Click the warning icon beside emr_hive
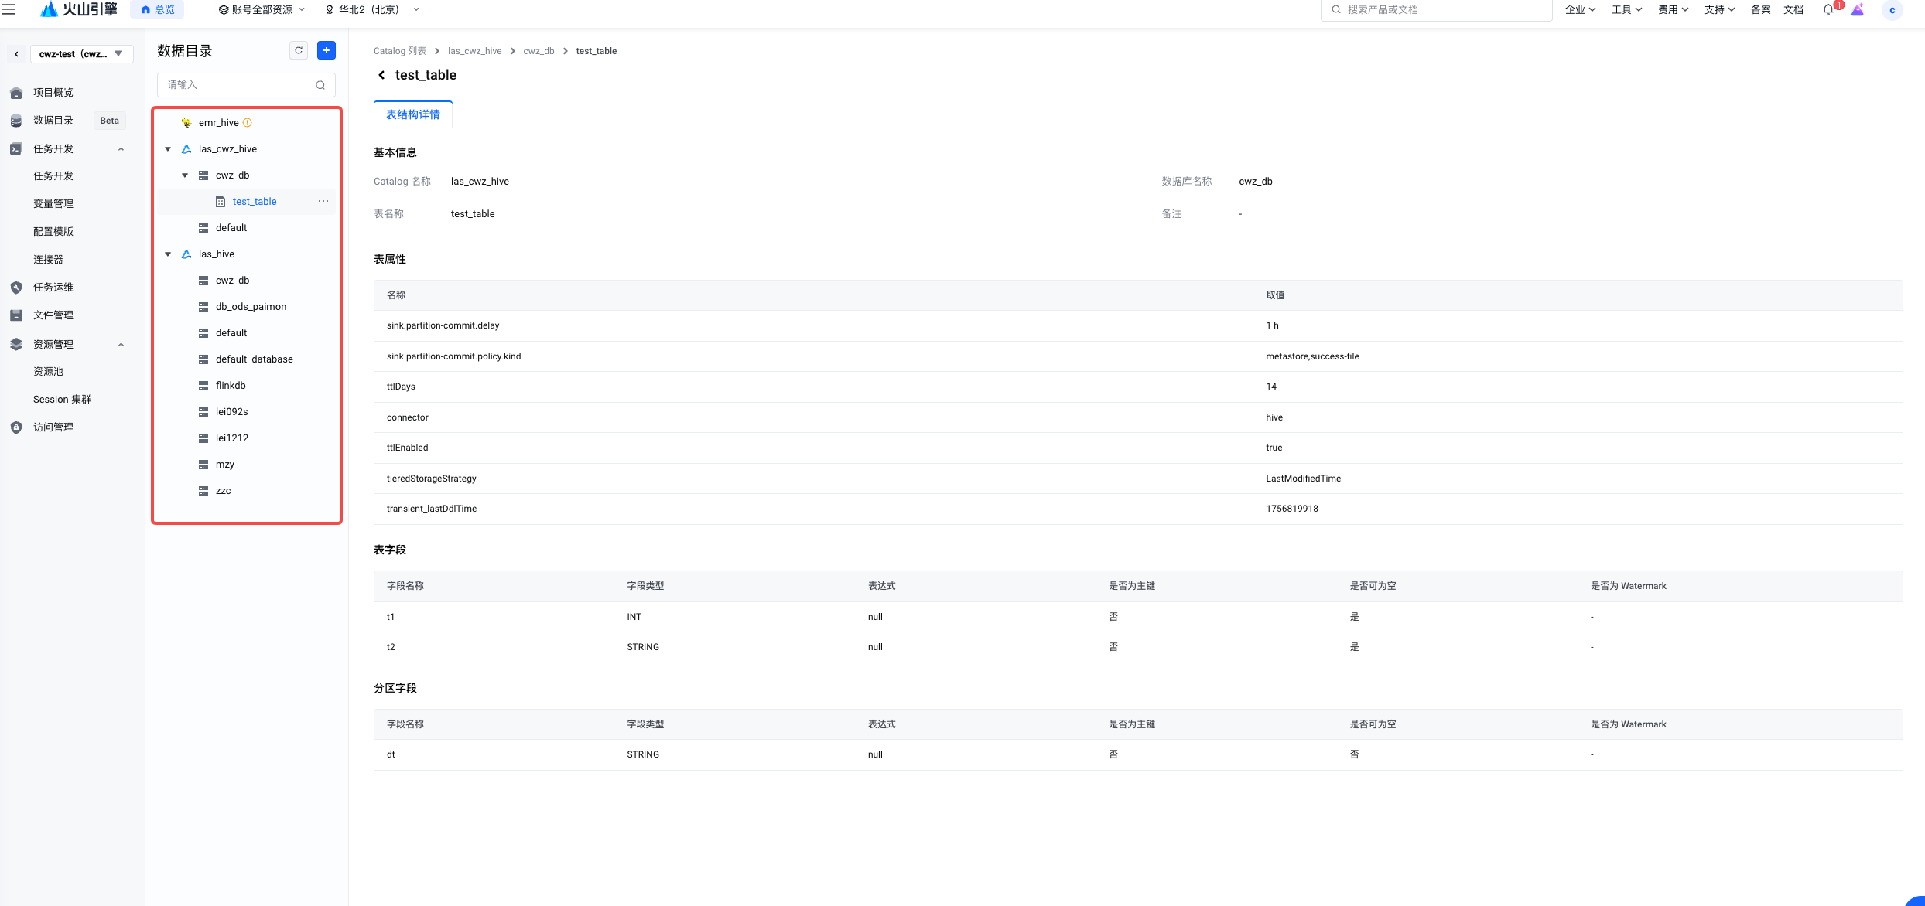This screenshot has height=906, width=1925. (248, 122)
